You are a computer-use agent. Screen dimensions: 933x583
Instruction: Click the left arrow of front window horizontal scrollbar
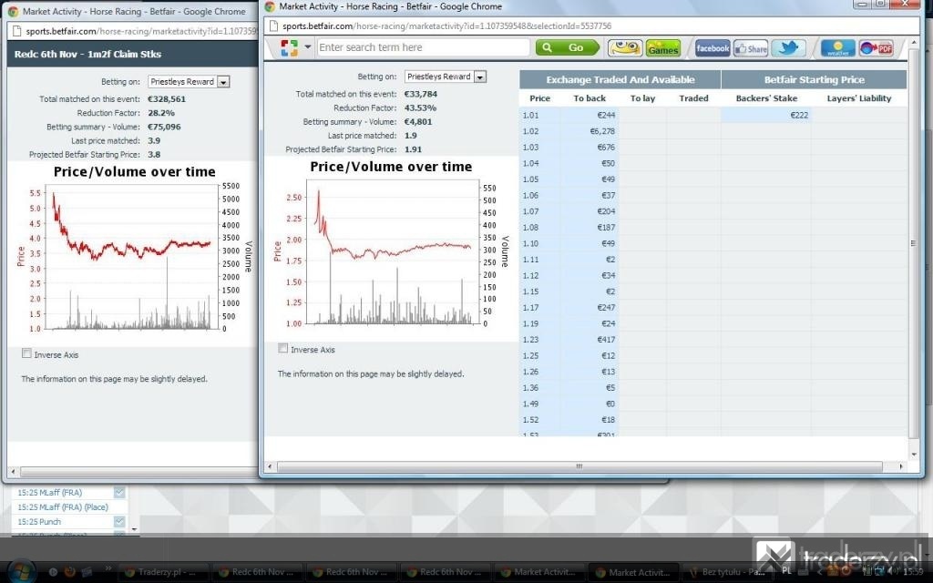click(270, 467)
